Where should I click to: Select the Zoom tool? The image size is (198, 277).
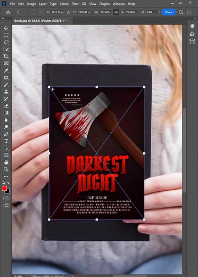(x=6, y=169)
